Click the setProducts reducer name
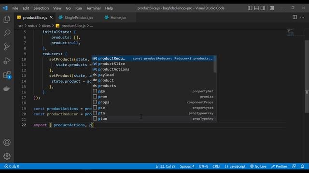Viewport: 309px width, 173px height. click(61, 59)
